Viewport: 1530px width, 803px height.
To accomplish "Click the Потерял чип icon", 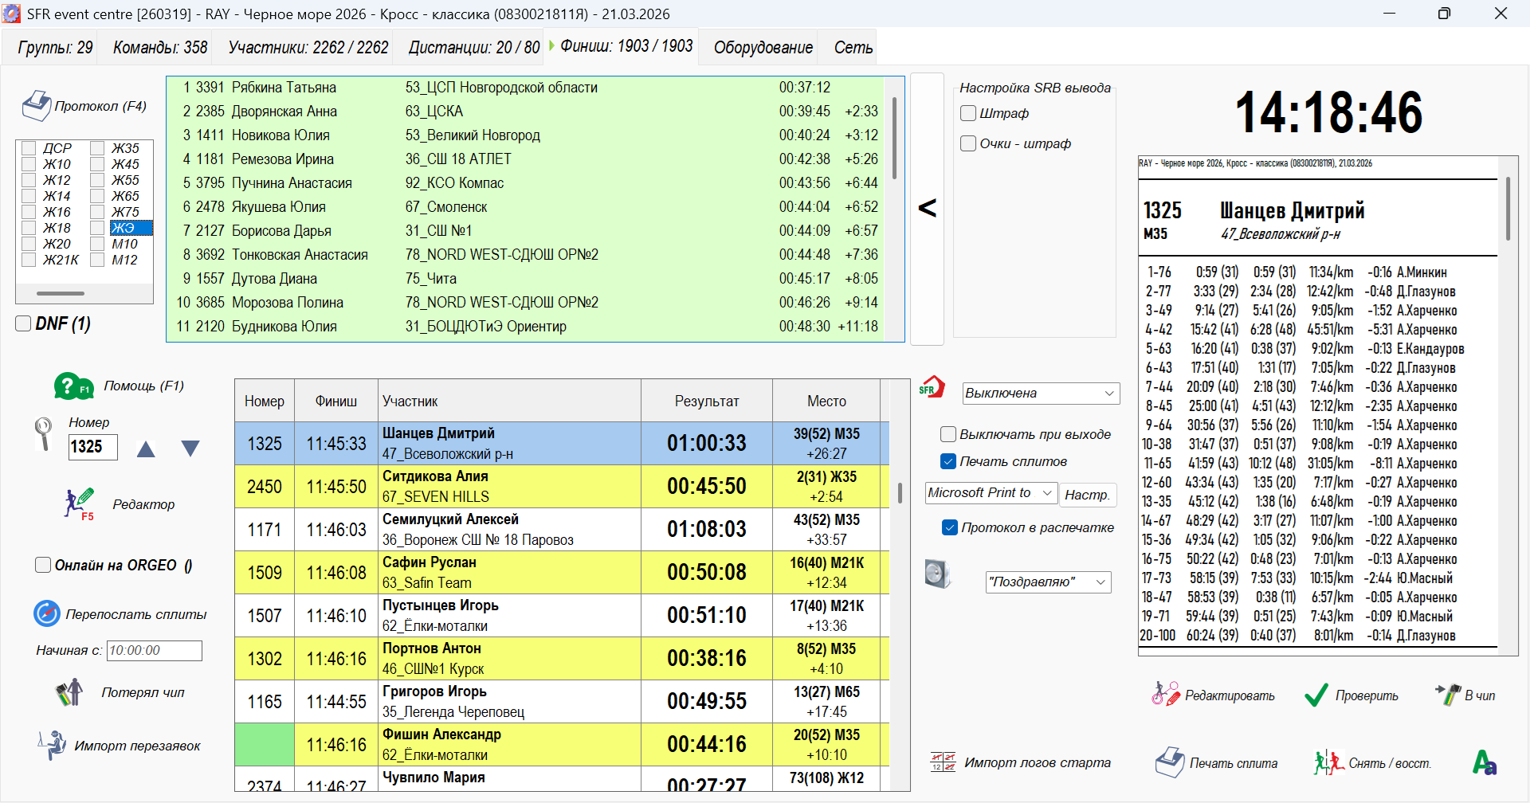I will point(69,692).
